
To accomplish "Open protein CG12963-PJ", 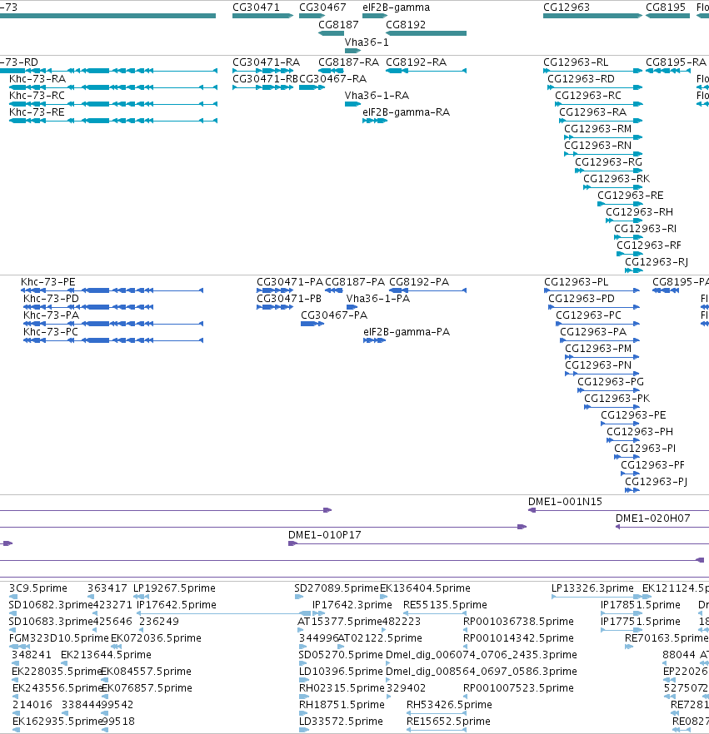I will pyautogui.click(x=656, y=482).
